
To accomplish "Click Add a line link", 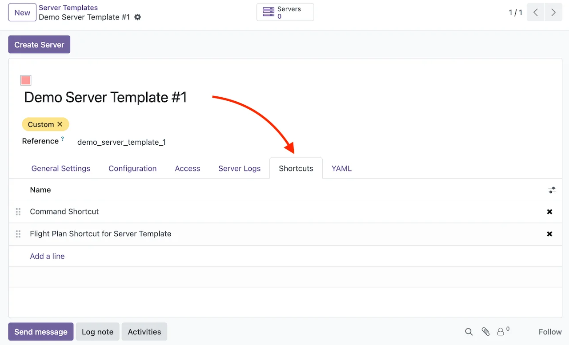I will (x=47, y=256).
